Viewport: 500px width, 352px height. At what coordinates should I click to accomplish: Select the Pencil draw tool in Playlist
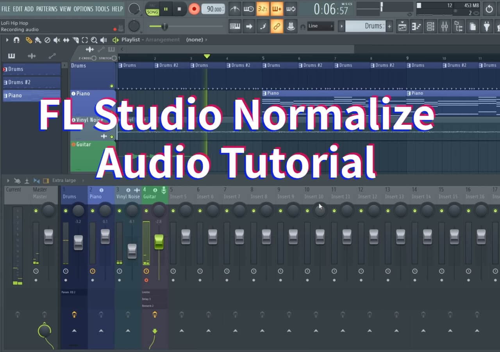tap(29, 40)
